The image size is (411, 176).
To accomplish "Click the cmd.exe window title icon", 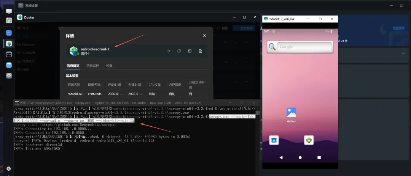I will (x=16, y=103).
